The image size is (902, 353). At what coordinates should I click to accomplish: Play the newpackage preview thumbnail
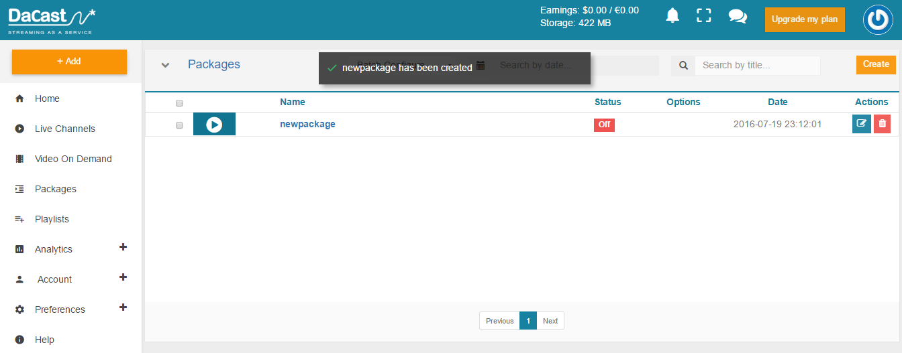[x=214, y=125]
